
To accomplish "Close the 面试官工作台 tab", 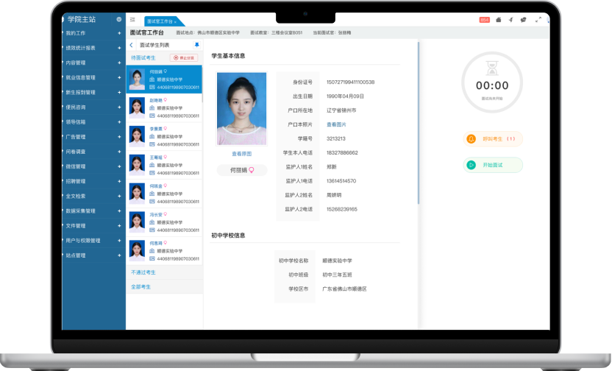I will click(x=175, y=22).
